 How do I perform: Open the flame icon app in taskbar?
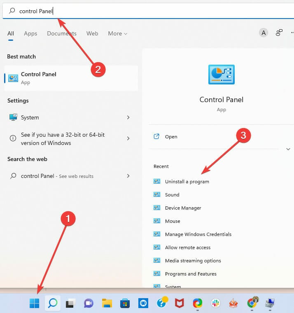click(233, 303)
